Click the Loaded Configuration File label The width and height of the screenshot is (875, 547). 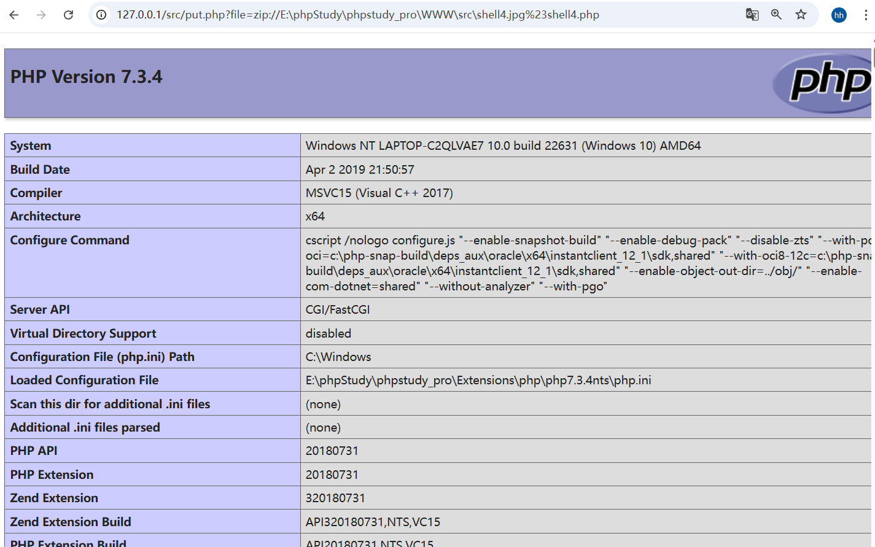pyautogui.click(x=84, y=380)
